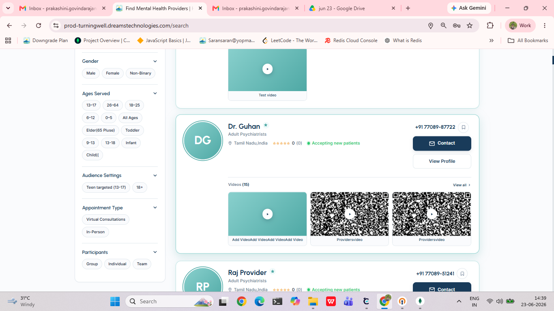Collapse the Appointment Type section
554x311 pixels.
(x=155, y=208)
